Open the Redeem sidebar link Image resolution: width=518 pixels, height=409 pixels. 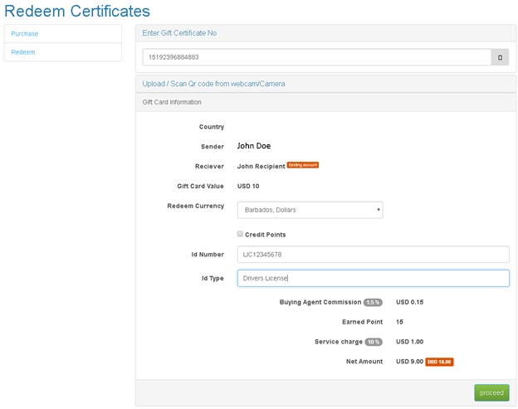[x=23, y=52]
